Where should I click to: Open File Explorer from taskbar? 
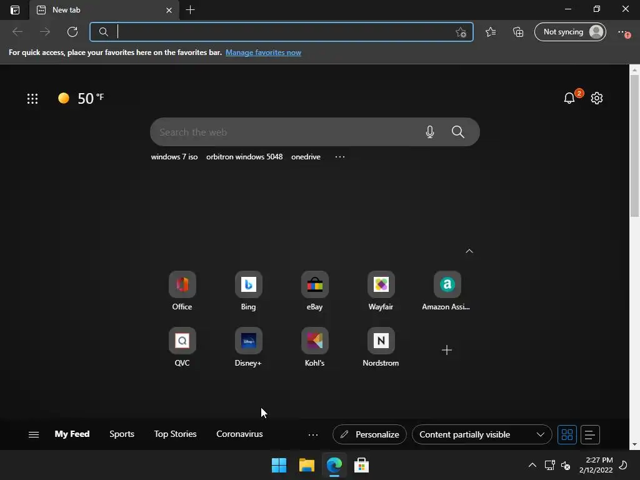pos(306,465)
